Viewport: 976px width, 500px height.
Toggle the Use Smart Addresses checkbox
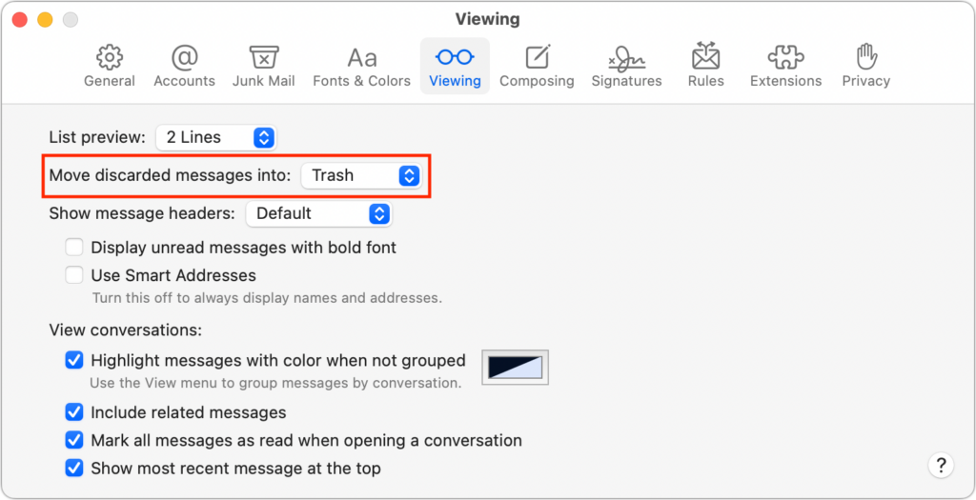[74, 275]
